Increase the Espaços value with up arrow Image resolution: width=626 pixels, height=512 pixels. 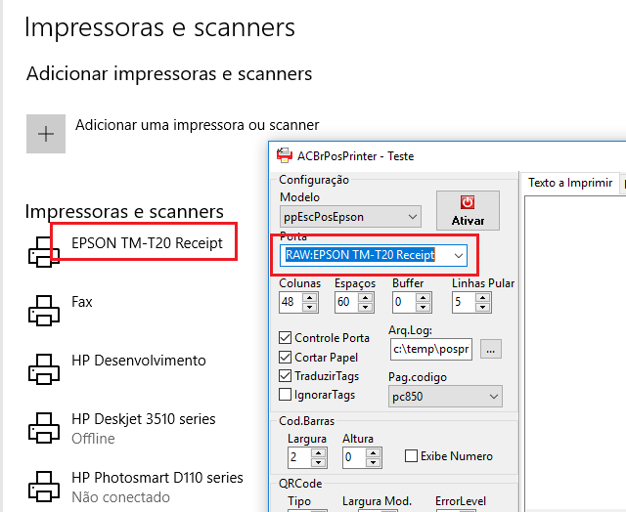(x=365, y=297)
